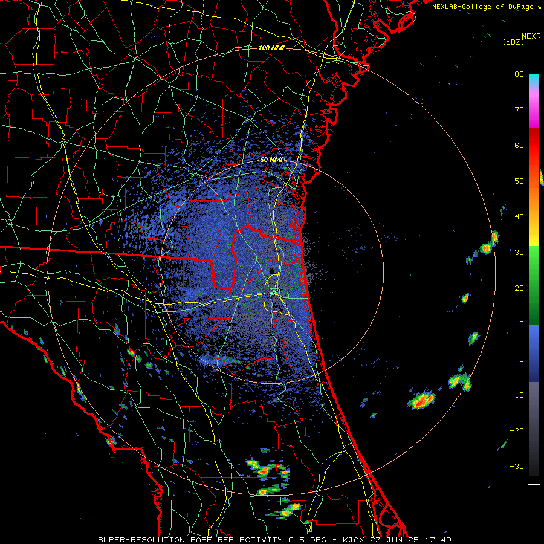This screenshot has width=544, height=544.
Task: Click the [dBZ] unit label
Action: (x=513, y=42)
